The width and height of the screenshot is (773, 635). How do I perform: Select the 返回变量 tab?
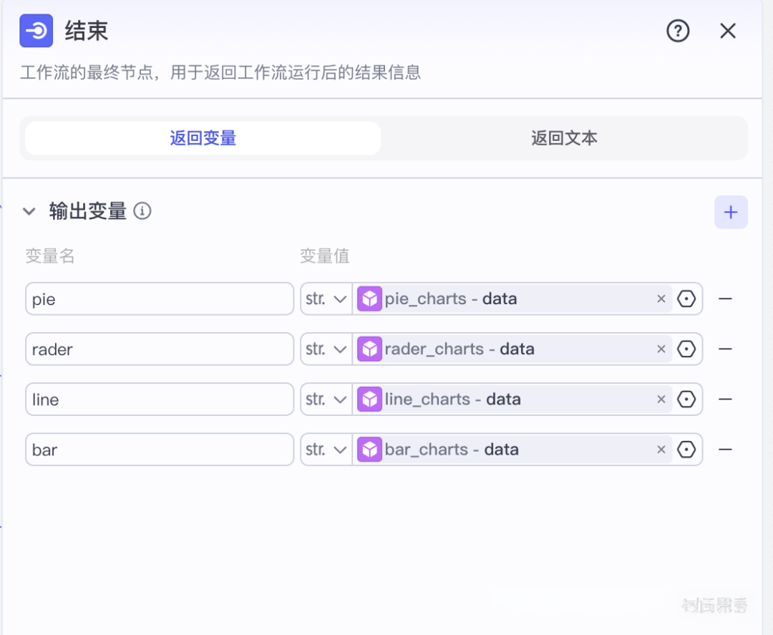coord(202,137)
